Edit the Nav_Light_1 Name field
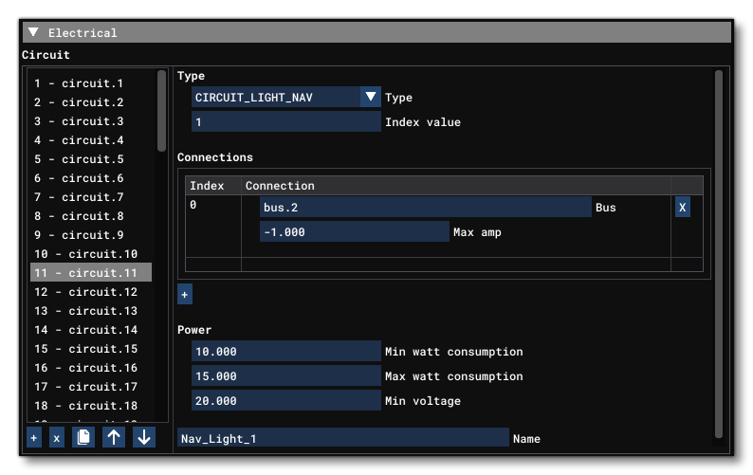This screenshot has width=753, height=475. tap(343, 439)
